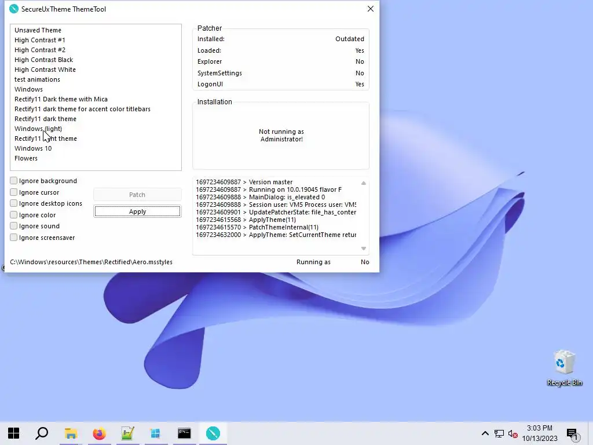Toggle Ignore cursor checkbox
Viewport: 593px width, 445px height.
click(14, 192)
